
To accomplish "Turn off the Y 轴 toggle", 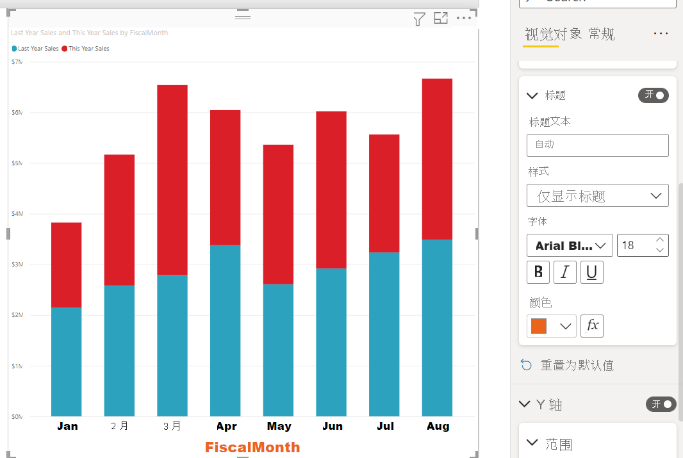I will click(661, 404).
